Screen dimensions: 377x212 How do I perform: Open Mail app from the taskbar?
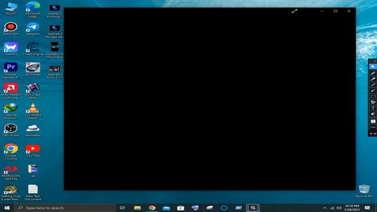tap(166, 208)
